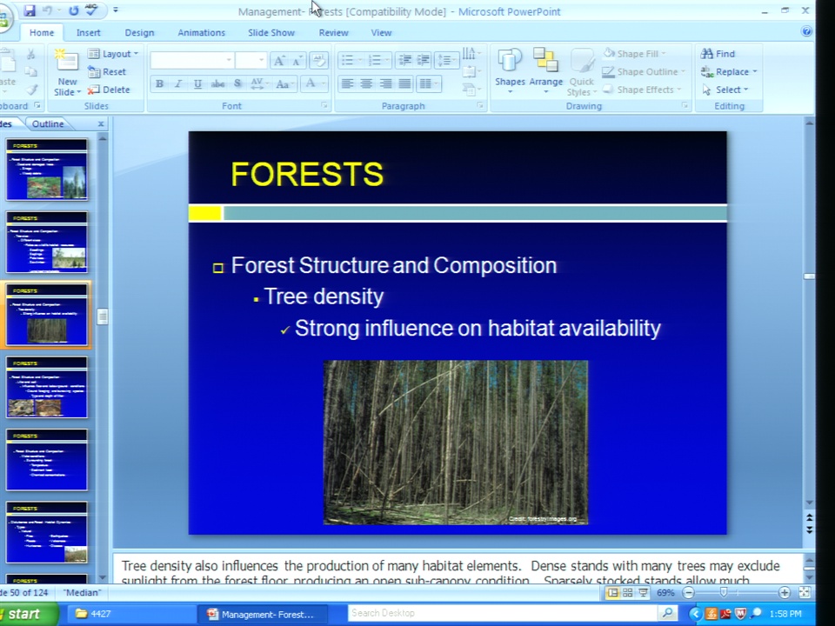The height and width of the screenshot is (626, 835).
Task: Switch to the Design ribbon tab
Action: point(139,32)
